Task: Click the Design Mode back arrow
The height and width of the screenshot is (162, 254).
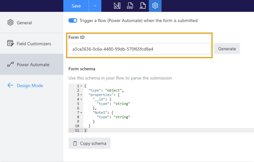Action: (x=10, y=85)
